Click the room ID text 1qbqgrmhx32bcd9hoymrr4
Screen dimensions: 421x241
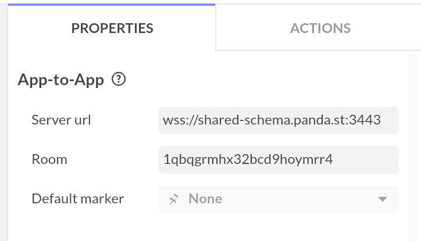point(248,159)
